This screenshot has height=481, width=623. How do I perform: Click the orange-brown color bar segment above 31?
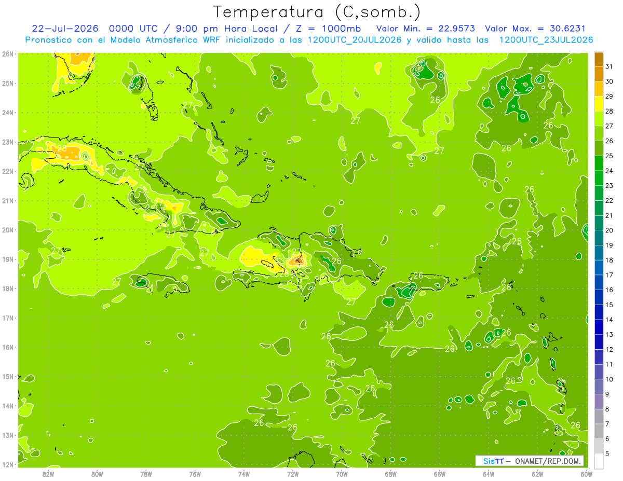[x=598, y=59]
